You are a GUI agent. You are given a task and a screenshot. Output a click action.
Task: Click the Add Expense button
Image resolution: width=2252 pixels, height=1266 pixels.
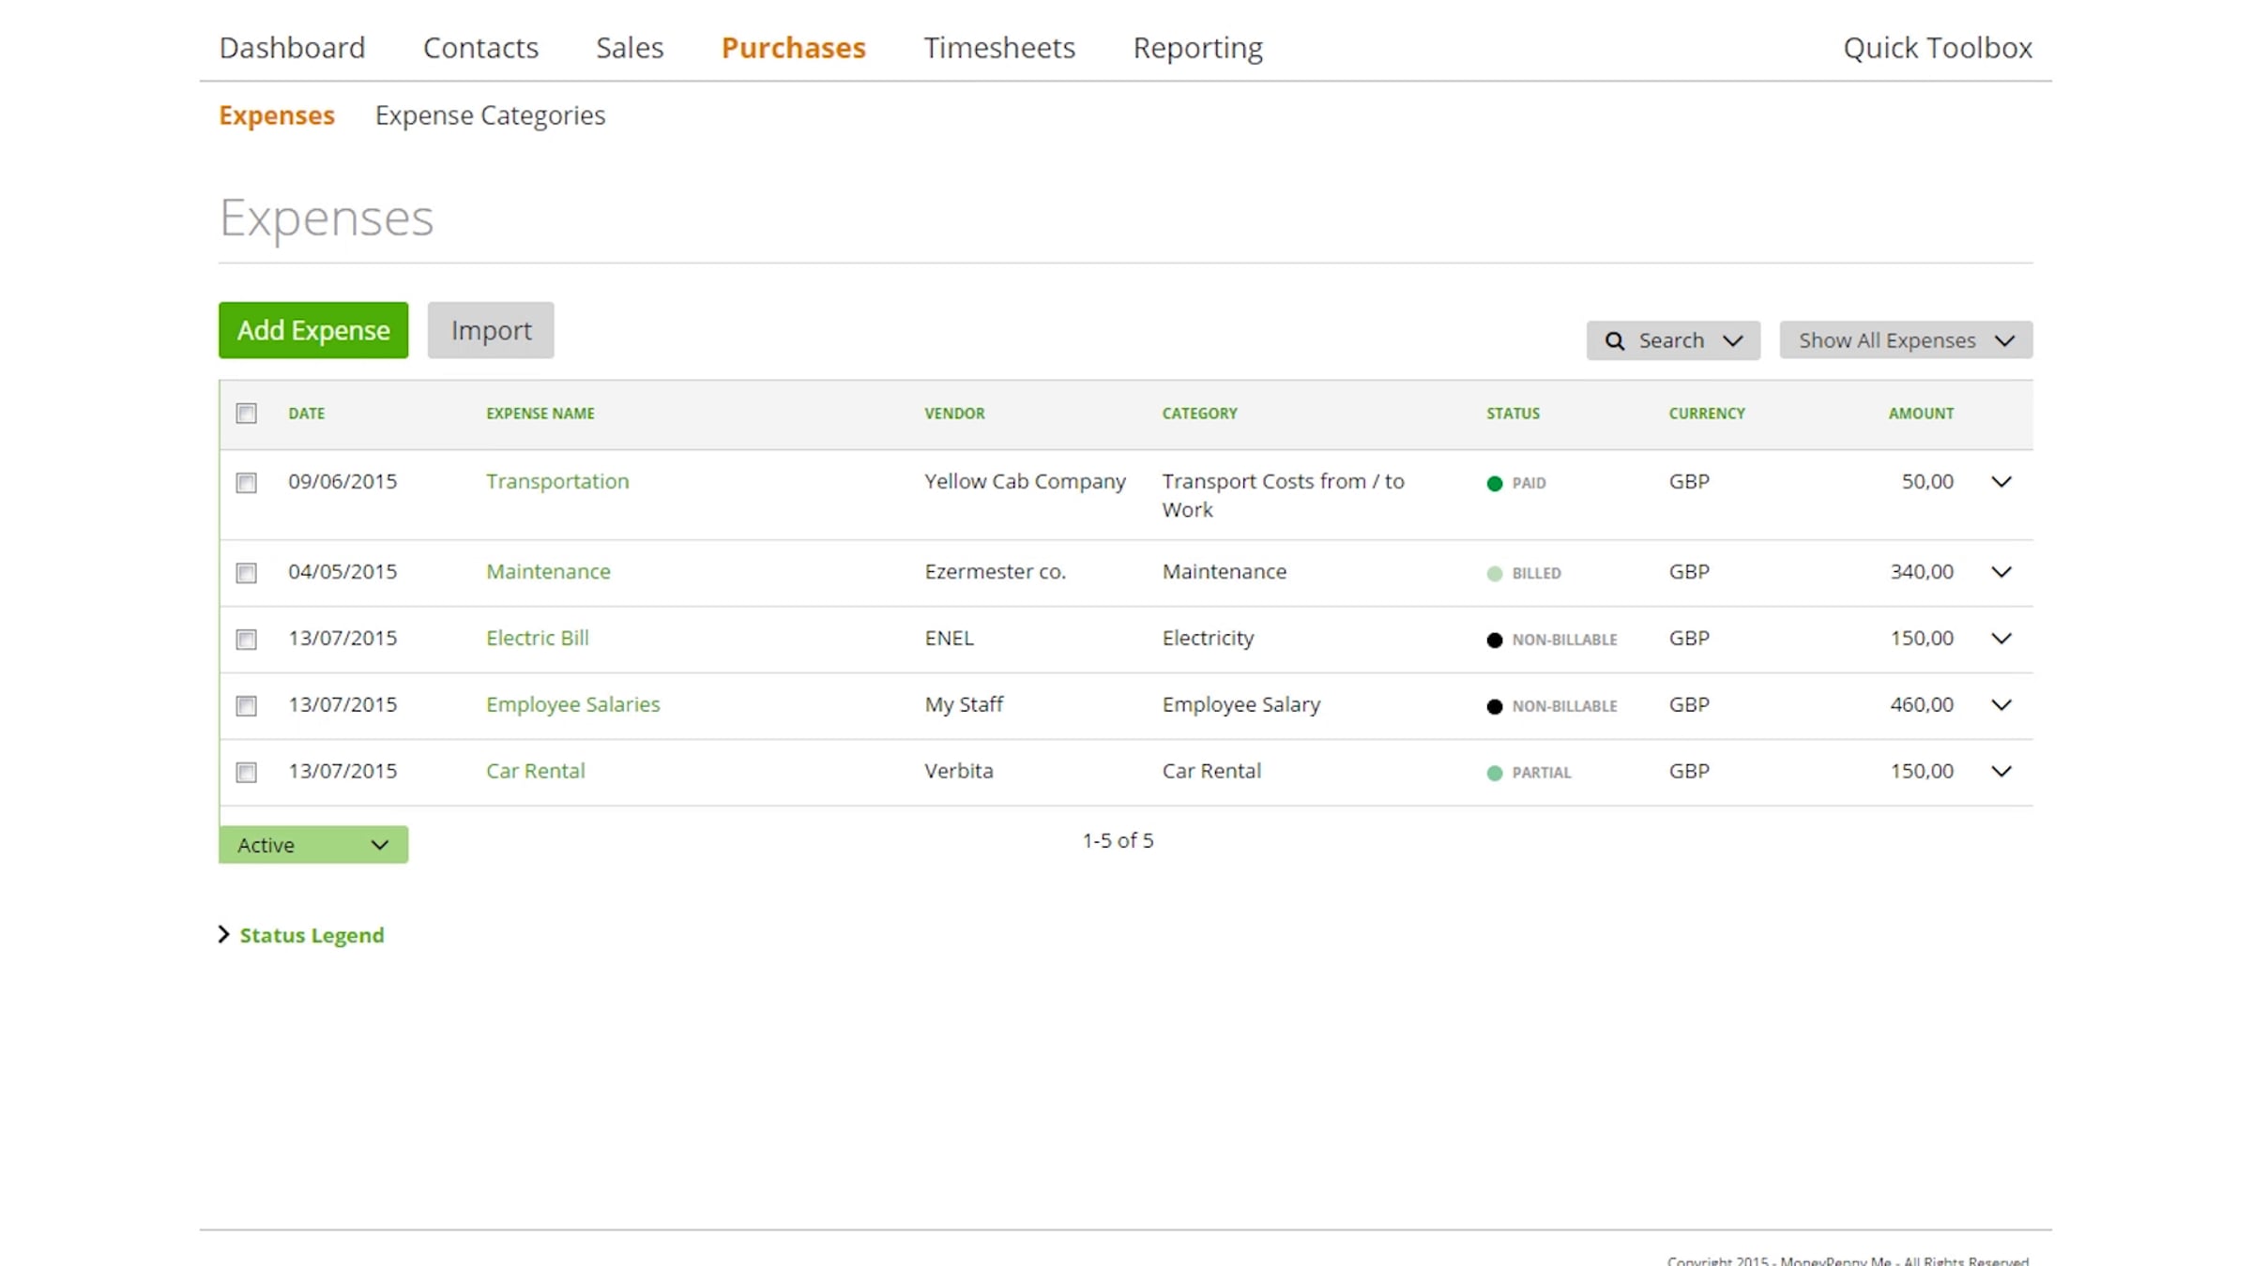click(312, 330)
